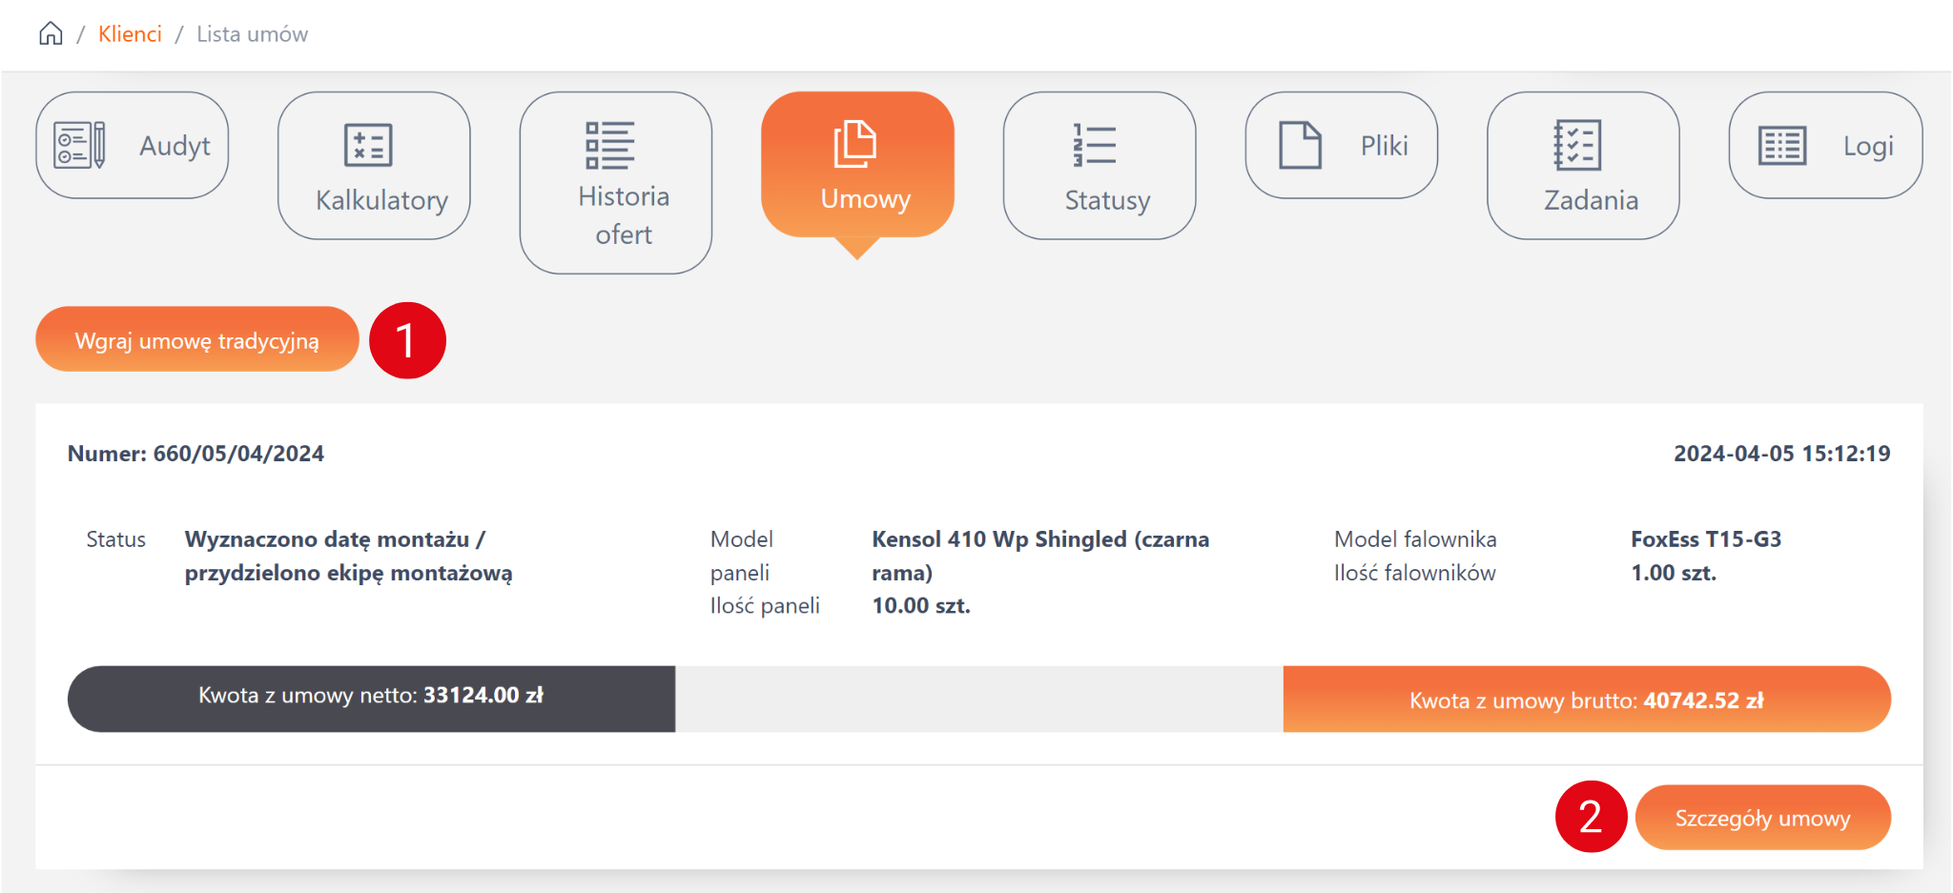Go to Klienci breadcrumb link
The image size is (1953, 893).
pos(130,34)
